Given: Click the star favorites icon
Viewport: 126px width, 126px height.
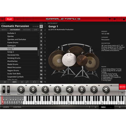Looking at the screenshot, I should tap(22, 82).
